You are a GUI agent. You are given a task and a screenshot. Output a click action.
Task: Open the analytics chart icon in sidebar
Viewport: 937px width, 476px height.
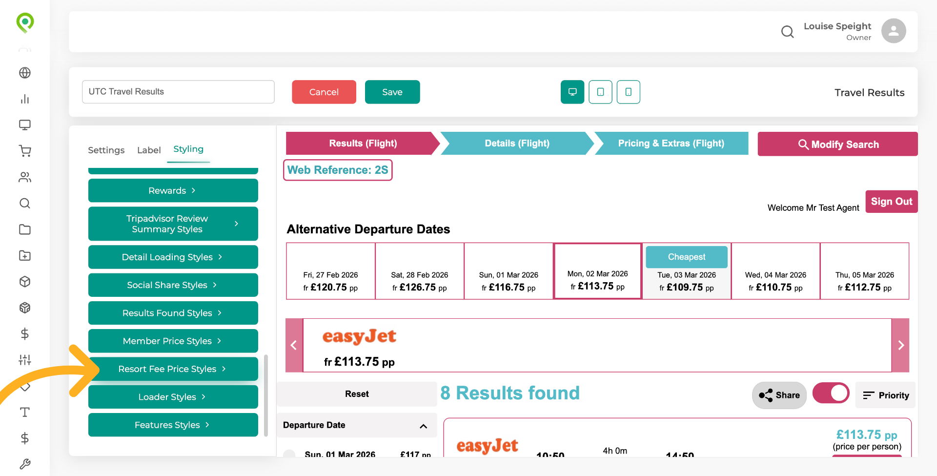point(25,99)
